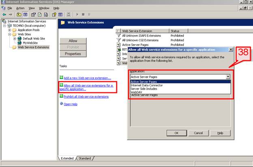Image resolution: width=253 pixels, height=167 pixels.
Task: Click the Web Sites folder icon
Action: tap(14, 34)
